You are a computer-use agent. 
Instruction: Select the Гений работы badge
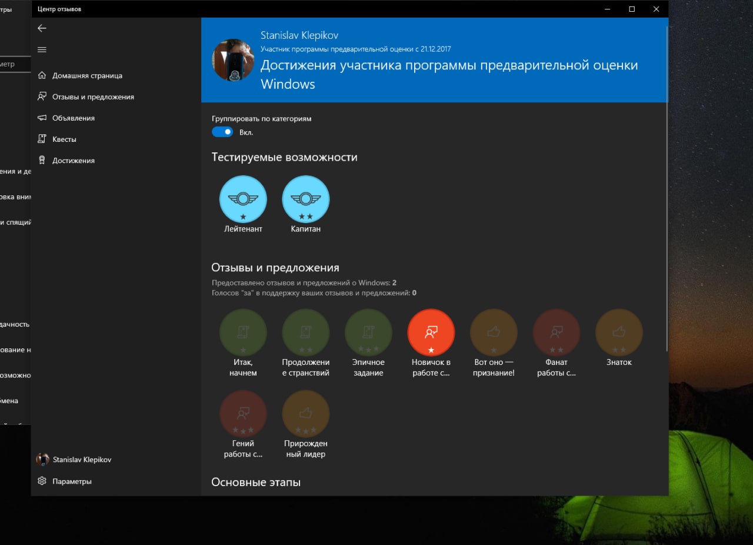[243, 425]
